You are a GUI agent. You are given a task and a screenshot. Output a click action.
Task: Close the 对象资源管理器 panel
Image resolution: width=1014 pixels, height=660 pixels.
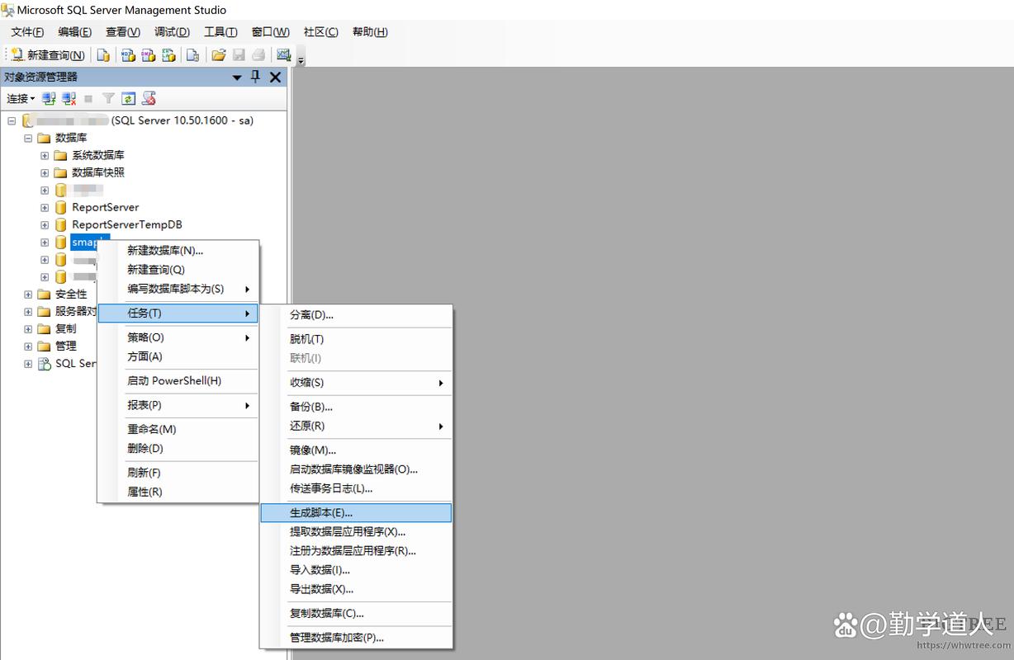tap(276, 77)
